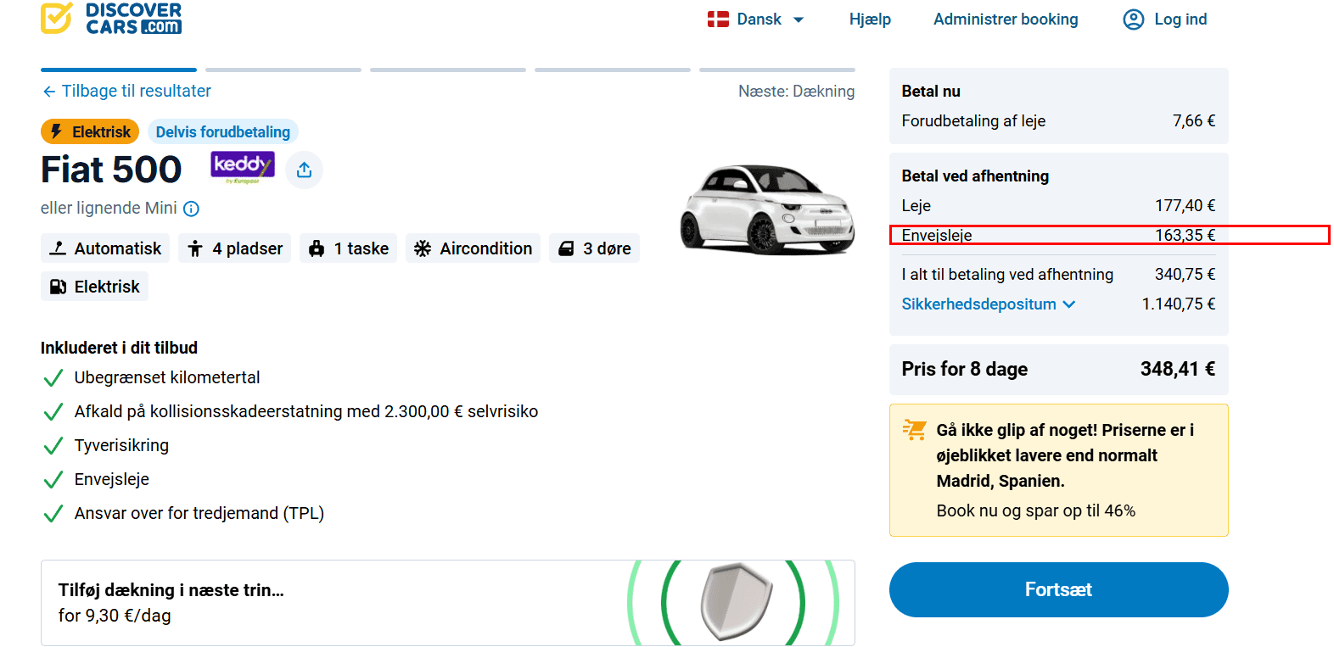1334x647 pixels.
Task: Click the 'Book nu og spar op til 46%' text
Action: pyautogui.click(x=1036, y=510)
